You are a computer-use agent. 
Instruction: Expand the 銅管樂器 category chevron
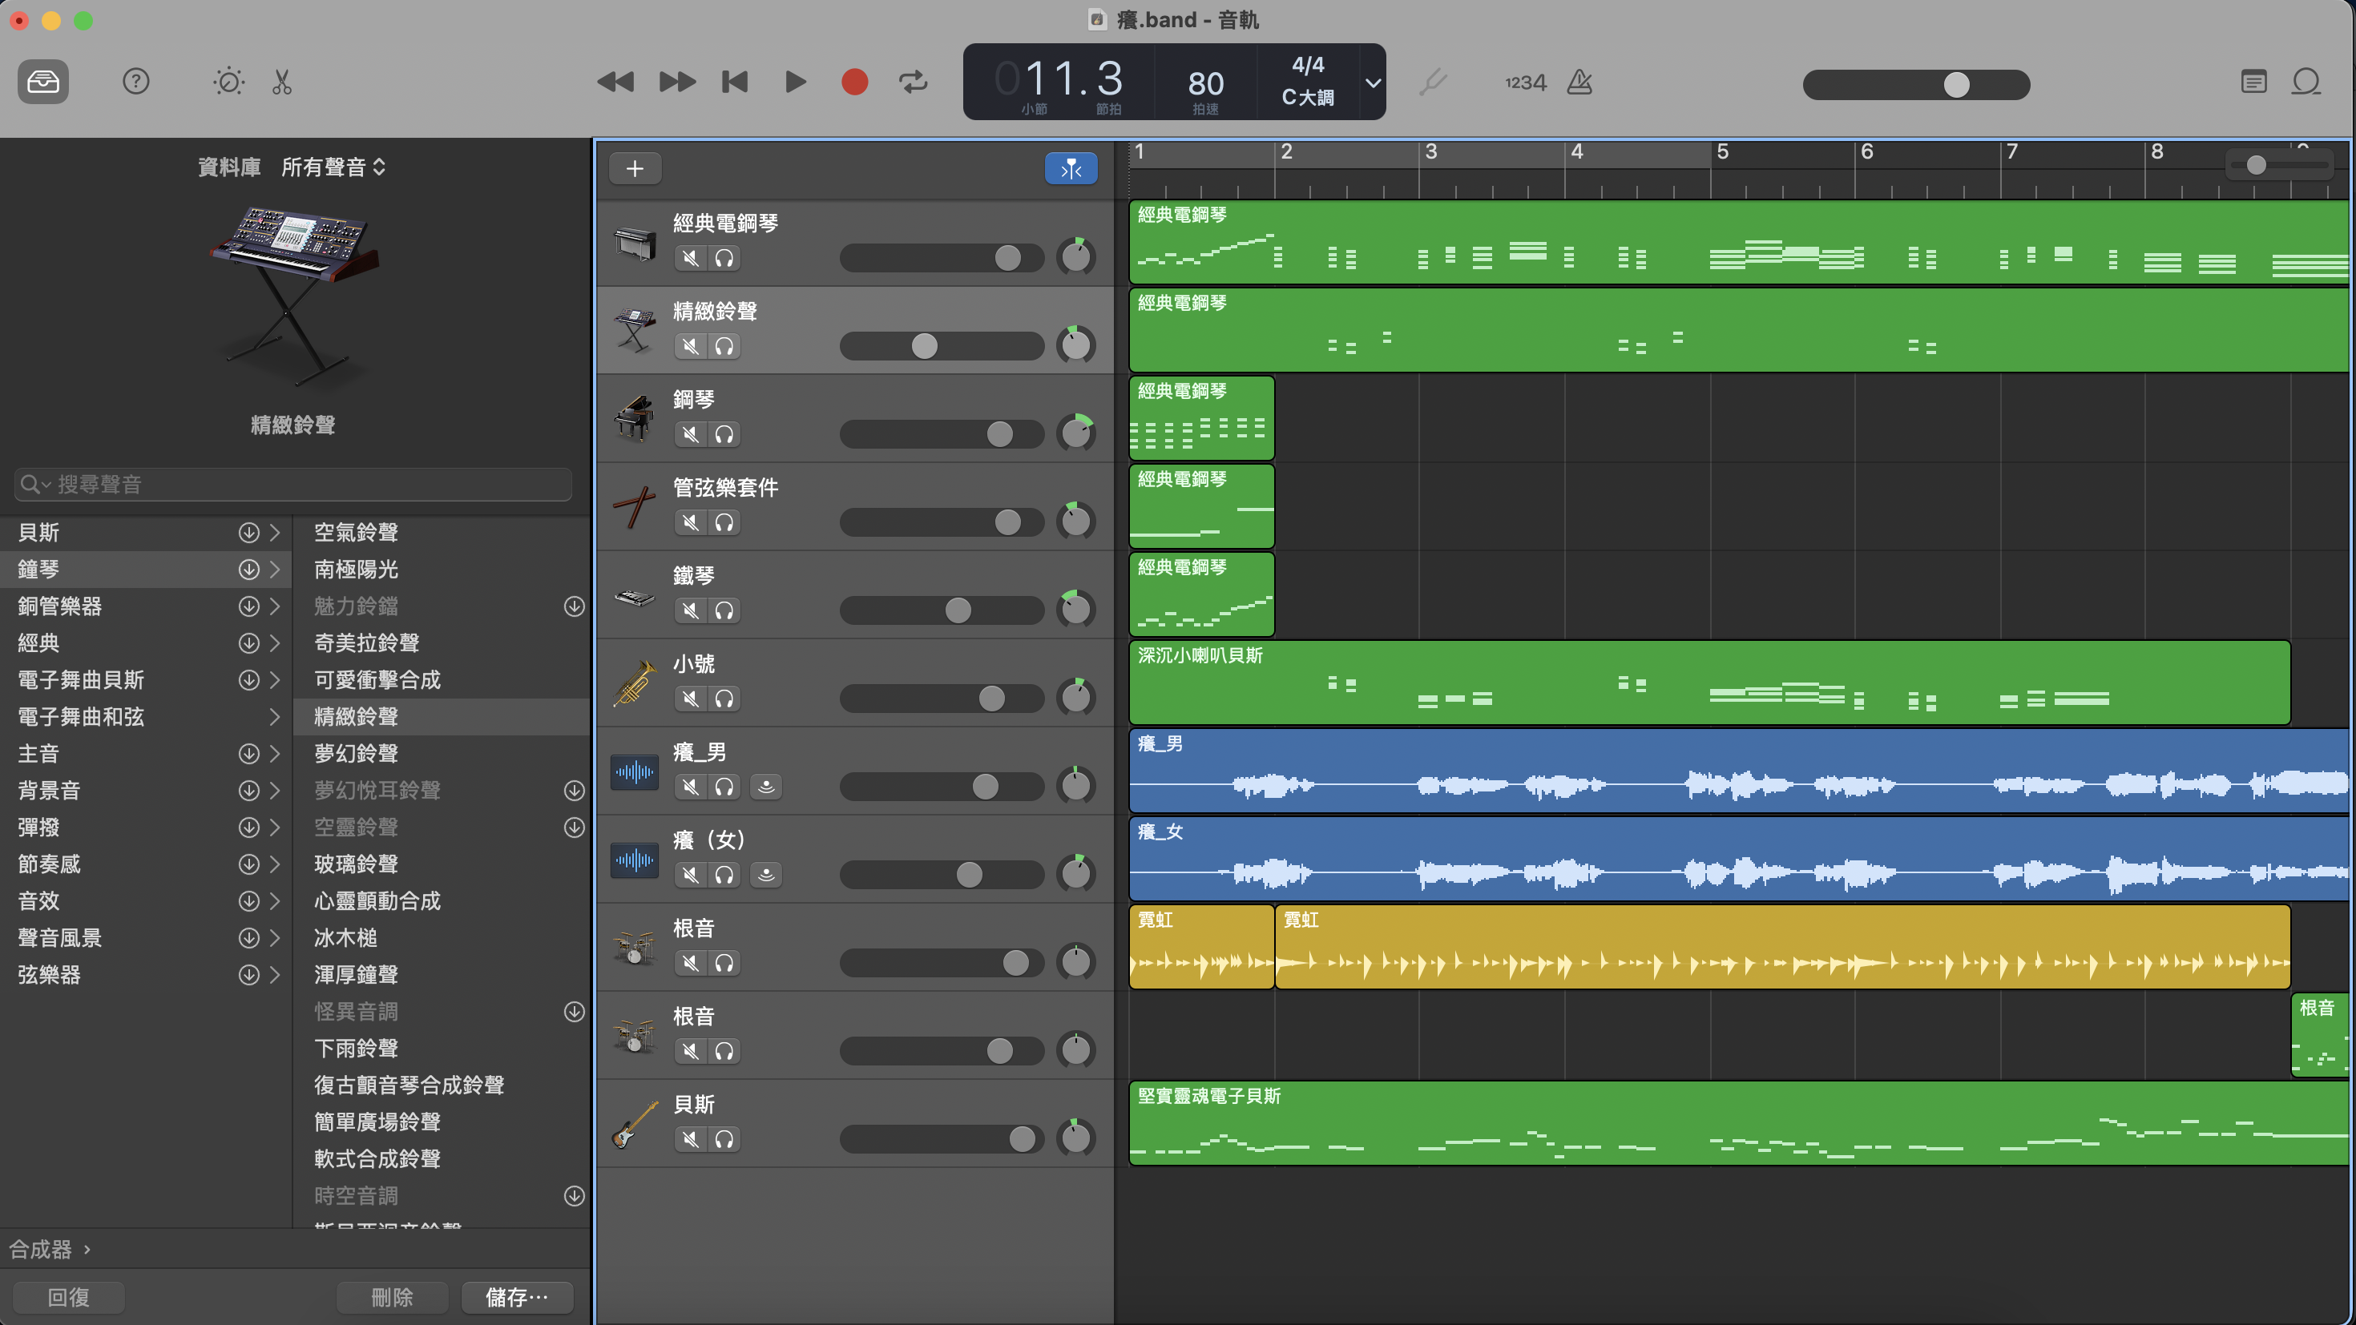(274, 606)
